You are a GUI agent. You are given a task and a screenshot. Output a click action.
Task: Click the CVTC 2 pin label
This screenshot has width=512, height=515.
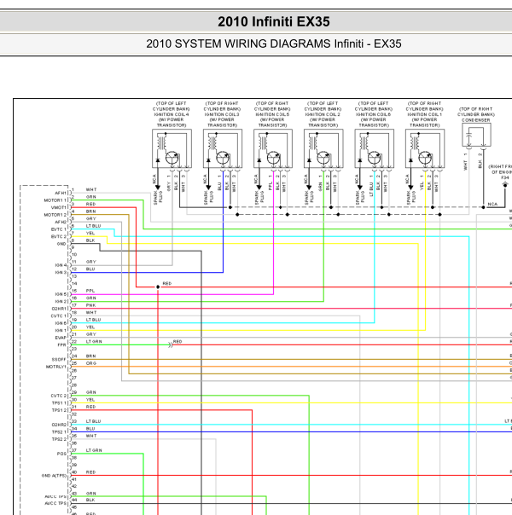click(x=59, y=396)
